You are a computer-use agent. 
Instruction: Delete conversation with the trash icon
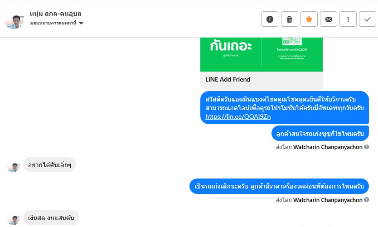(x=289, y=19)
